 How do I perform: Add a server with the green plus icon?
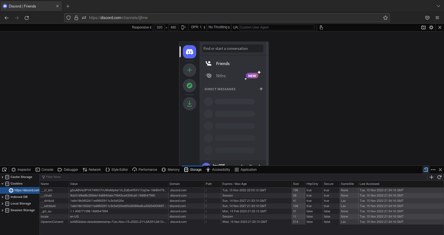click(x=190, y=70)
